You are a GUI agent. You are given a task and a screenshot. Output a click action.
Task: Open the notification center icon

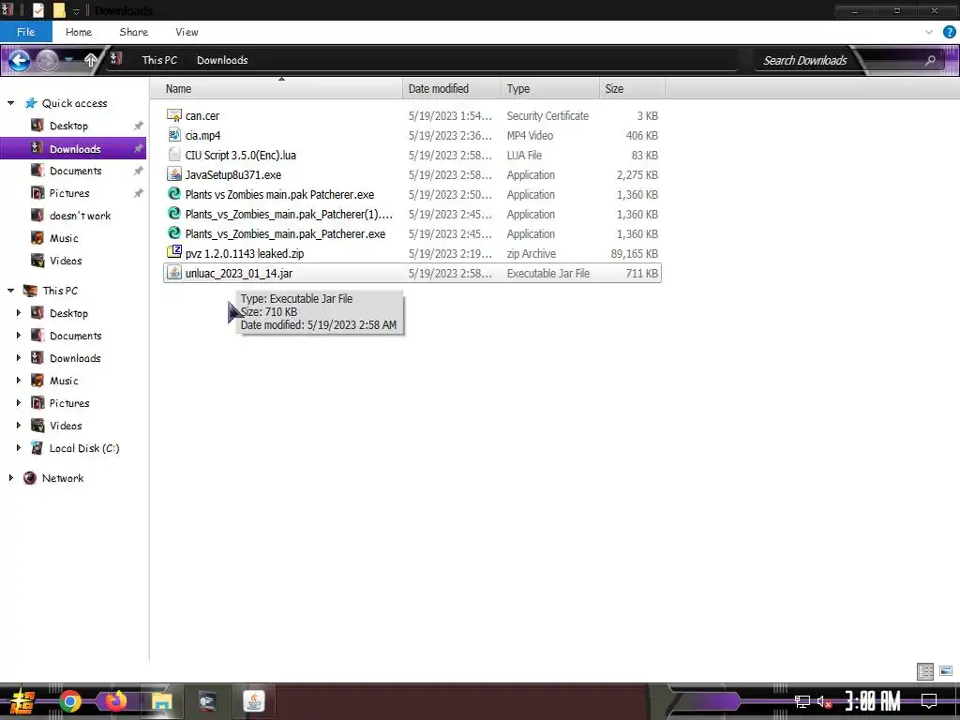[929, 701]
